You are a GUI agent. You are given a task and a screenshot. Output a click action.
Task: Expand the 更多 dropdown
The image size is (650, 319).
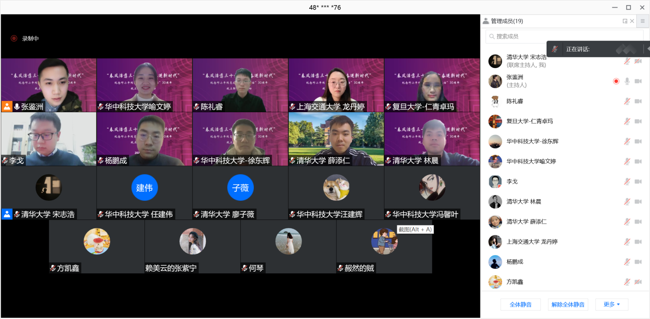[x=612, y=305]
